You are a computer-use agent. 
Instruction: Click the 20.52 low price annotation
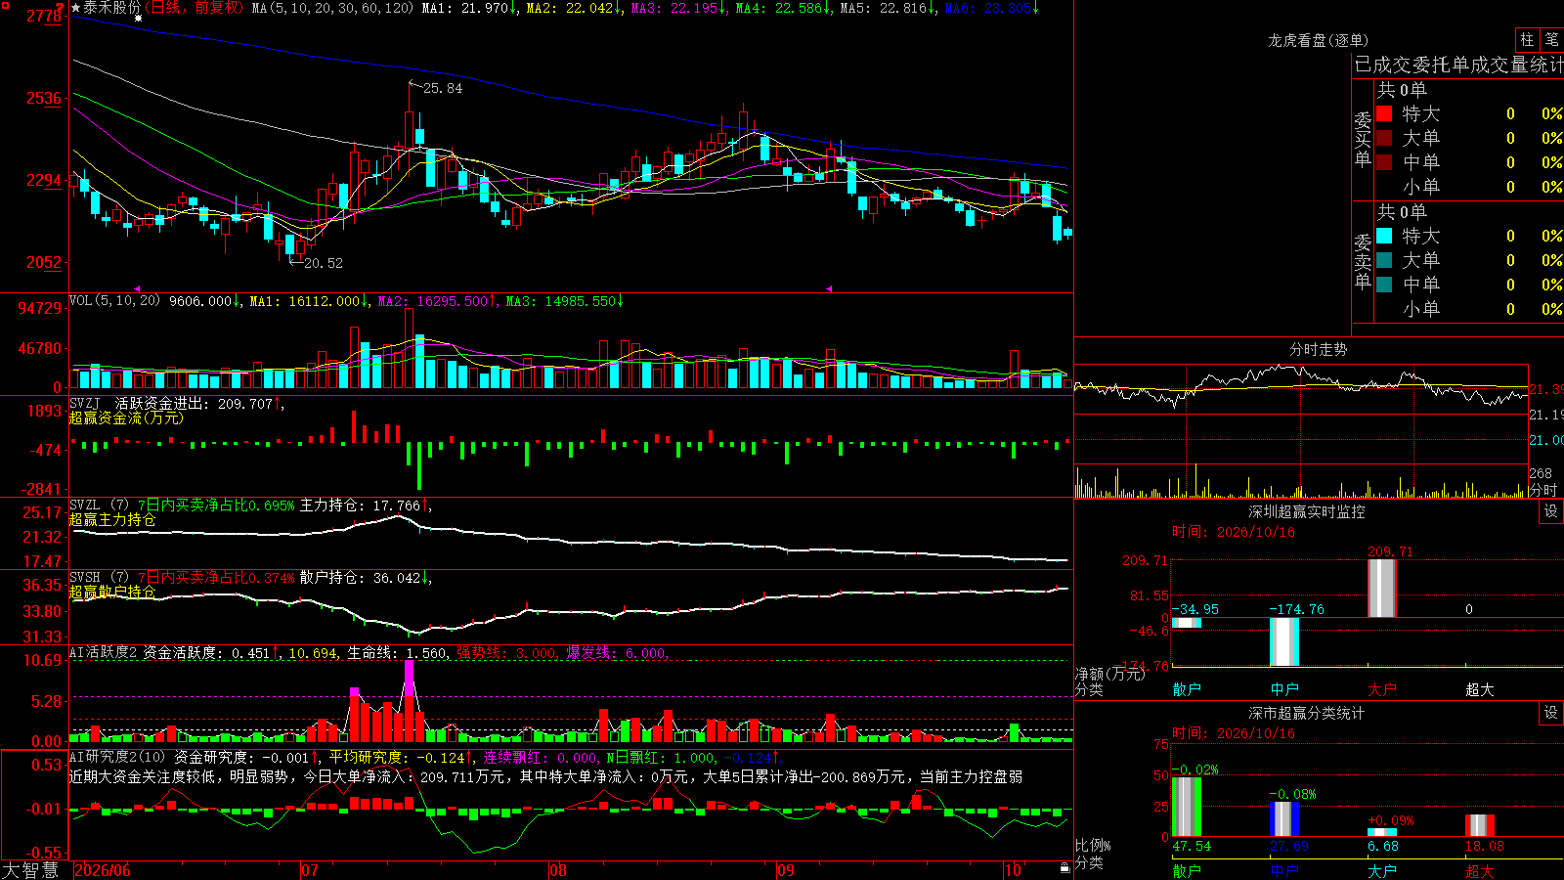[x=324, y=263]
